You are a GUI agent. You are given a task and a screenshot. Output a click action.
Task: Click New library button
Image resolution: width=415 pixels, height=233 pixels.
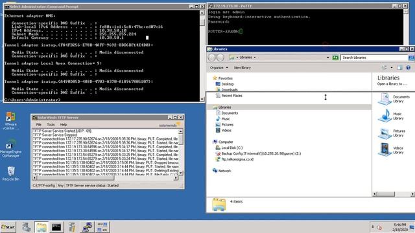[x=242, y=67]
